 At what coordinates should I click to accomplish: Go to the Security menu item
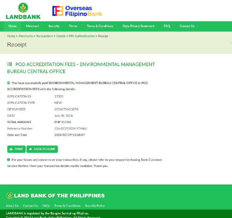(54, 26)
